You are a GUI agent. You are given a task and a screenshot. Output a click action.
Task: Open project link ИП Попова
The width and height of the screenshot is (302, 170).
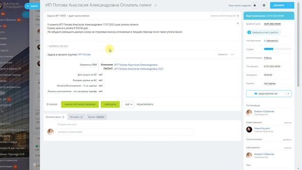84,55
